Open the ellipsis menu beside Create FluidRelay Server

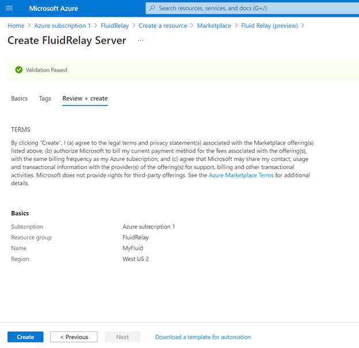(140, 40)
